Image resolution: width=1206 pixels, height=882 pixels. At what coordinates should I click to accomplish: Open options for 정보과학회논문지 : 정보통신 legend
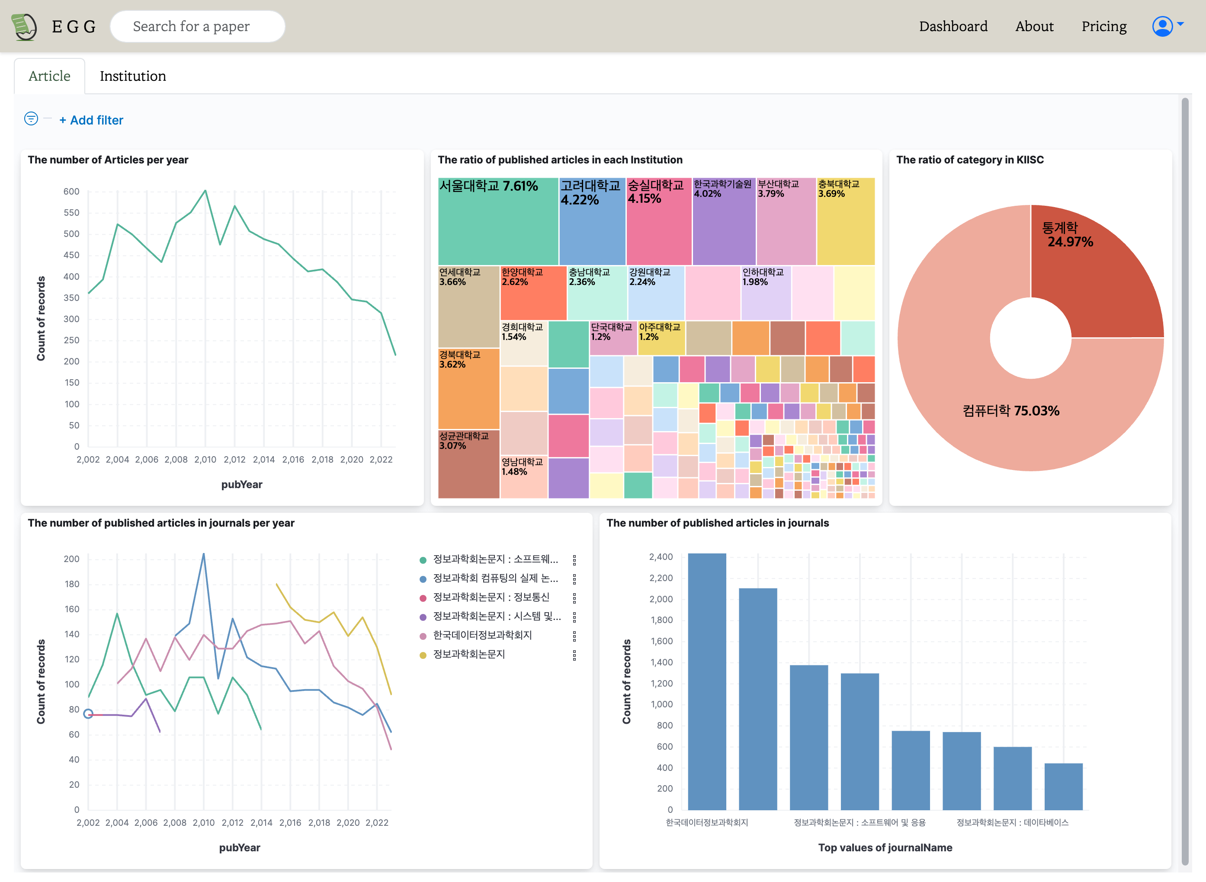tap(574, 598)
